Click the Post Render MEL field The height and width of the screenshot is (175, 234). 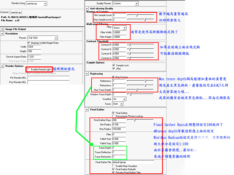click(x=48, y=82)
